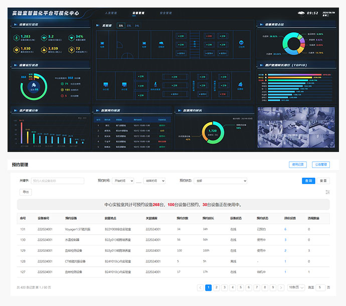Select the 24L floor tab
346x306 pixels.
(x=137, y=25)
